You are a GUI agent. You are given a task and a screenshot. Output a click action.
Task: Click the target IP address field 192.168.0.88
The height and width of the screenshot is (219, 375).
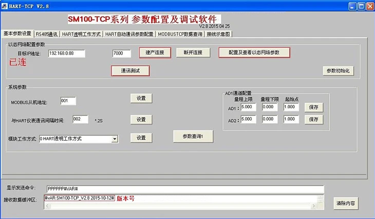pos(66,53)
